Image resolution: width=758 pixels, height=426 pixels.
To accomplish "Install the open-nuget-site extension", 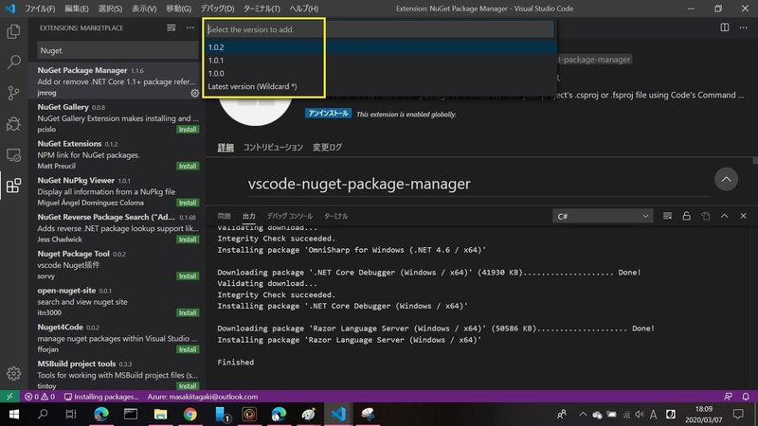I will (x=188, y=313).
